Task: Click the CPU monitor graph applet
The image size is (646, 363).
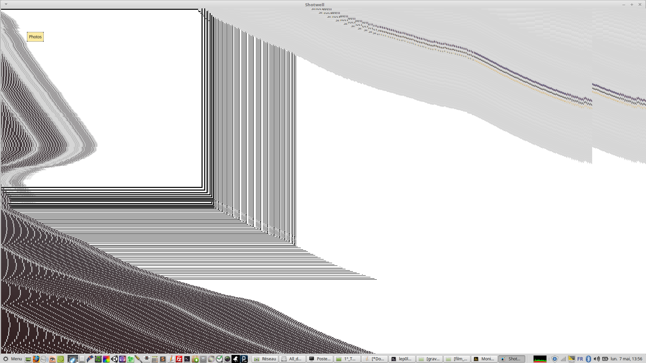Action: click(540, 359)
